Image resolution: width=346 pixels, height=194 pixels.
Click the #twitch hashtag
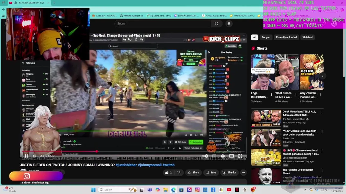(x=168, y=165)
